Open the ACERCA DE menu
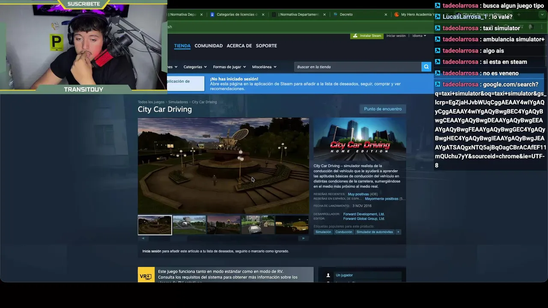The height and width of the screenshot is (308, 548). (x=239, y=46)
